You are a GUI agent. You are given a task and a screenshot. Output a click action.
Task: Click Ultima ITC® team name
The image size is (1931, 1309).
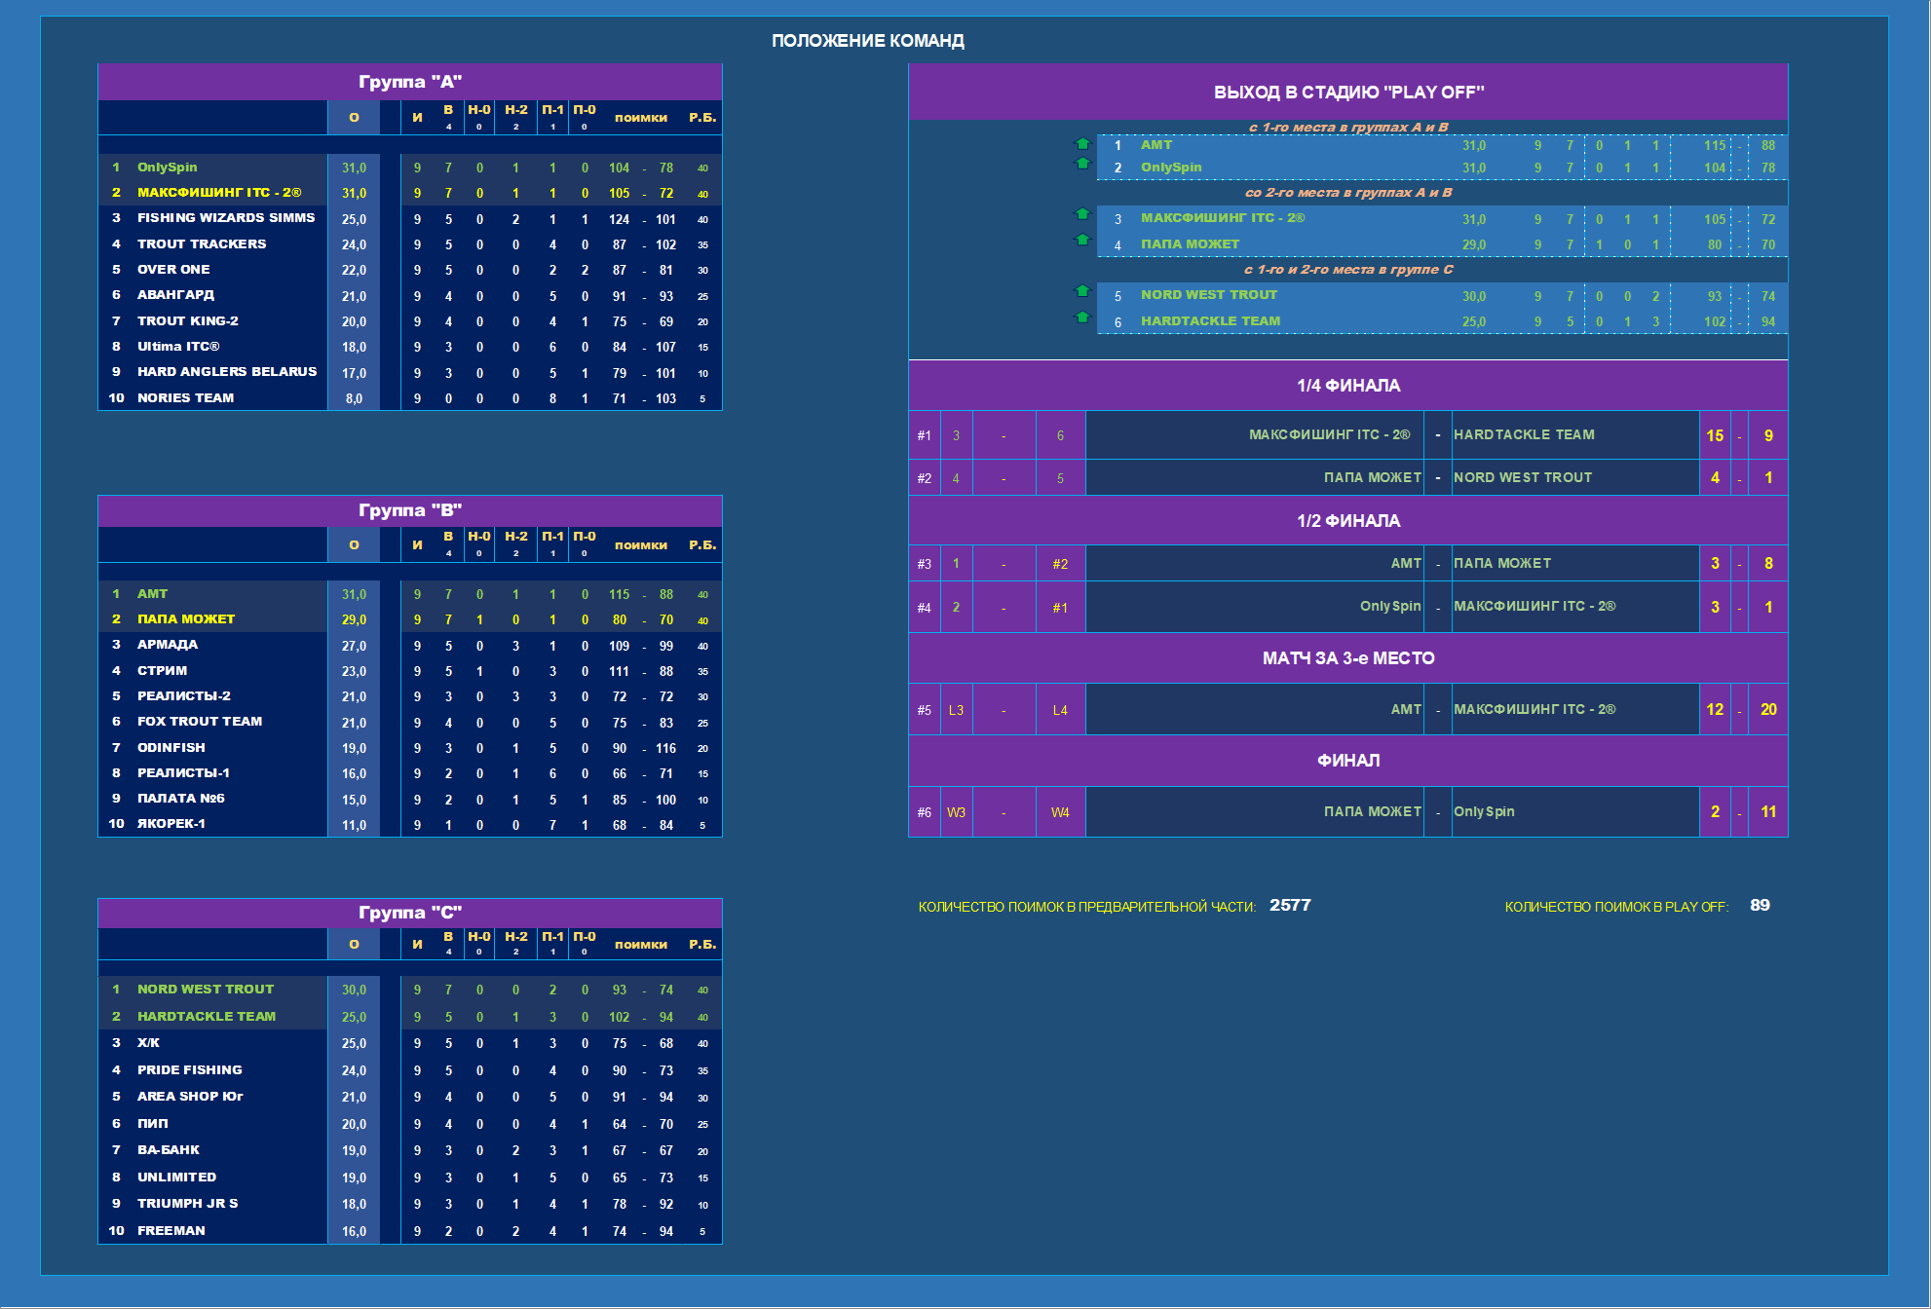point(178,347)
